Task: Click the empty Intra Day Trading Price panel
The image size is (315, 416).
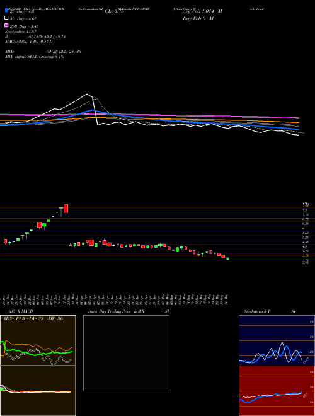Action: point(126,353)
